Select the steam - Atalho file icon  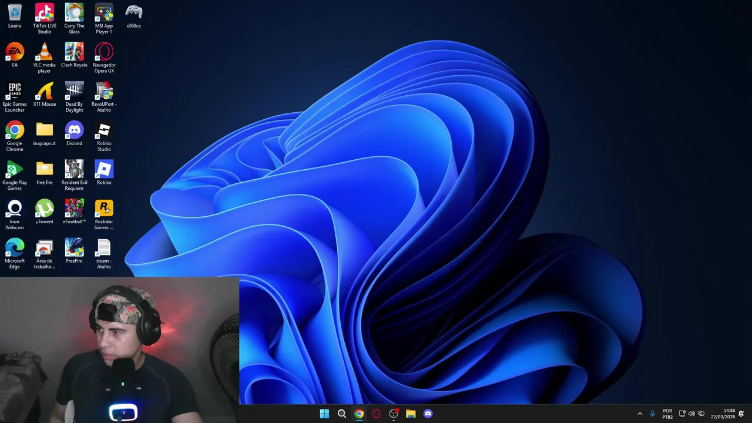[104, 254]
